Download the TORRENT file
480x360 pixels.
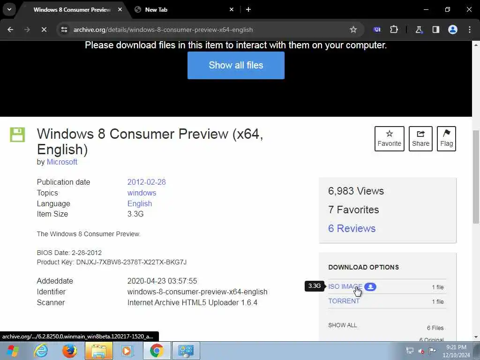(344, 301)
